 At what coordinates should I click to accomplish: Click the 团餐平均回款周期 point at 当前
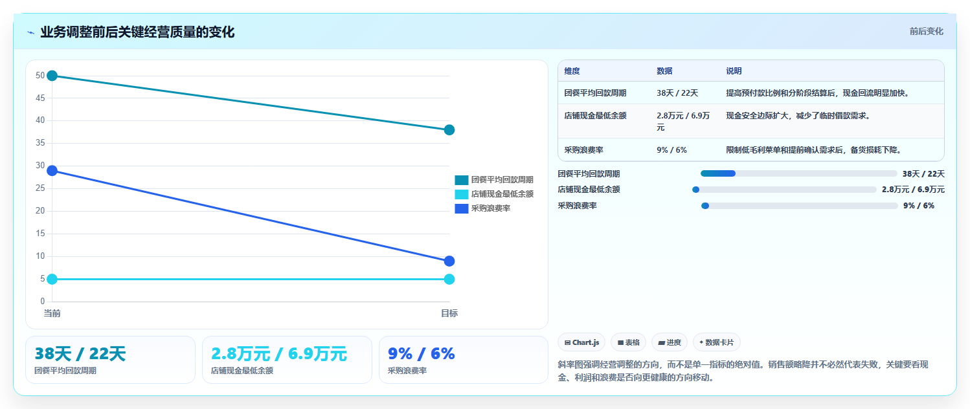(x=52, y=76)
